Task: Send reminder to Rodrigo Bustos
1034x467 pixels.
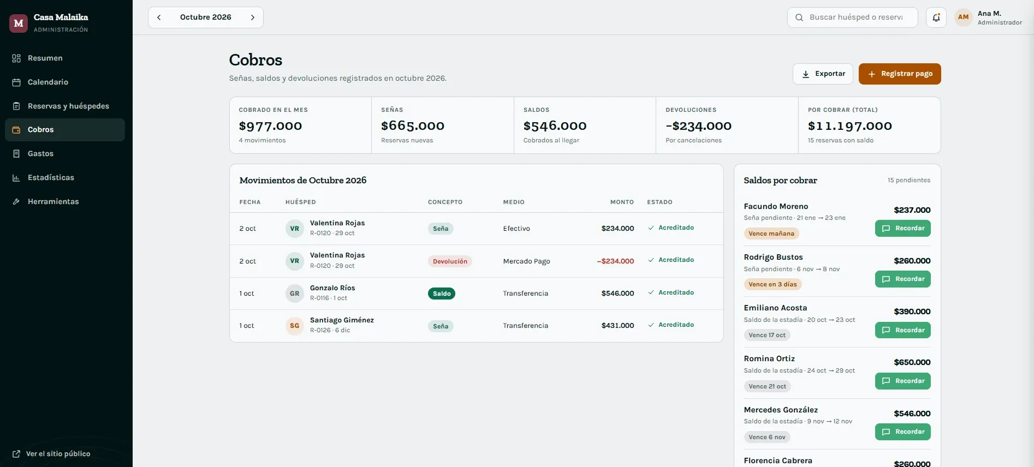Action: pos(903,279)
